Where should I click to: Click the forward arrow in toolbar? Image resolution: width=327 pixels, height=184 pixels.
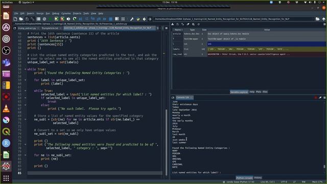pyautogui.click(x=150, y=19)
